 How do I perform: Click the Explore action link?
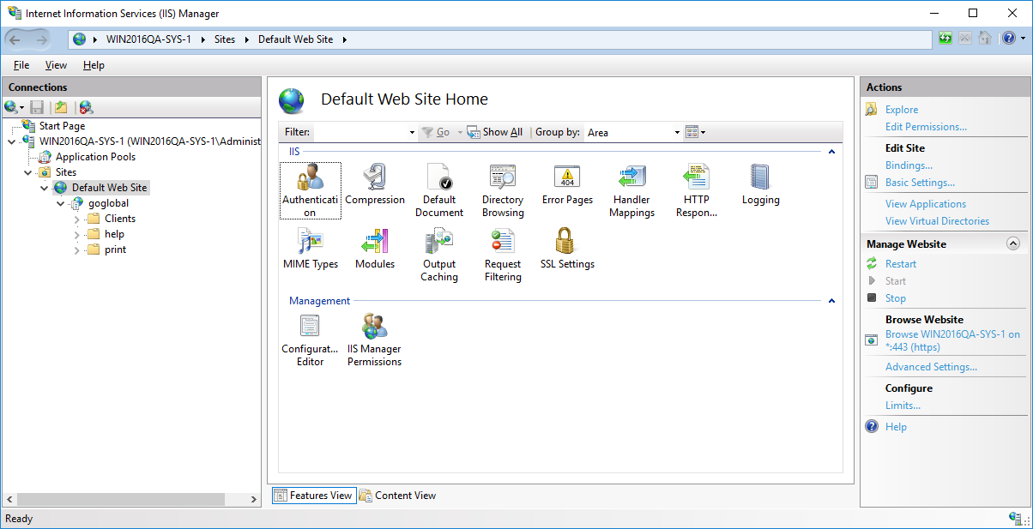pos(902,110)
